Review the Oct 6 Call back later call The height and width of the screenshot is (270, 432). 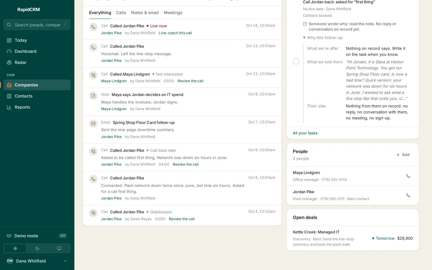click(x=186, y=164)
